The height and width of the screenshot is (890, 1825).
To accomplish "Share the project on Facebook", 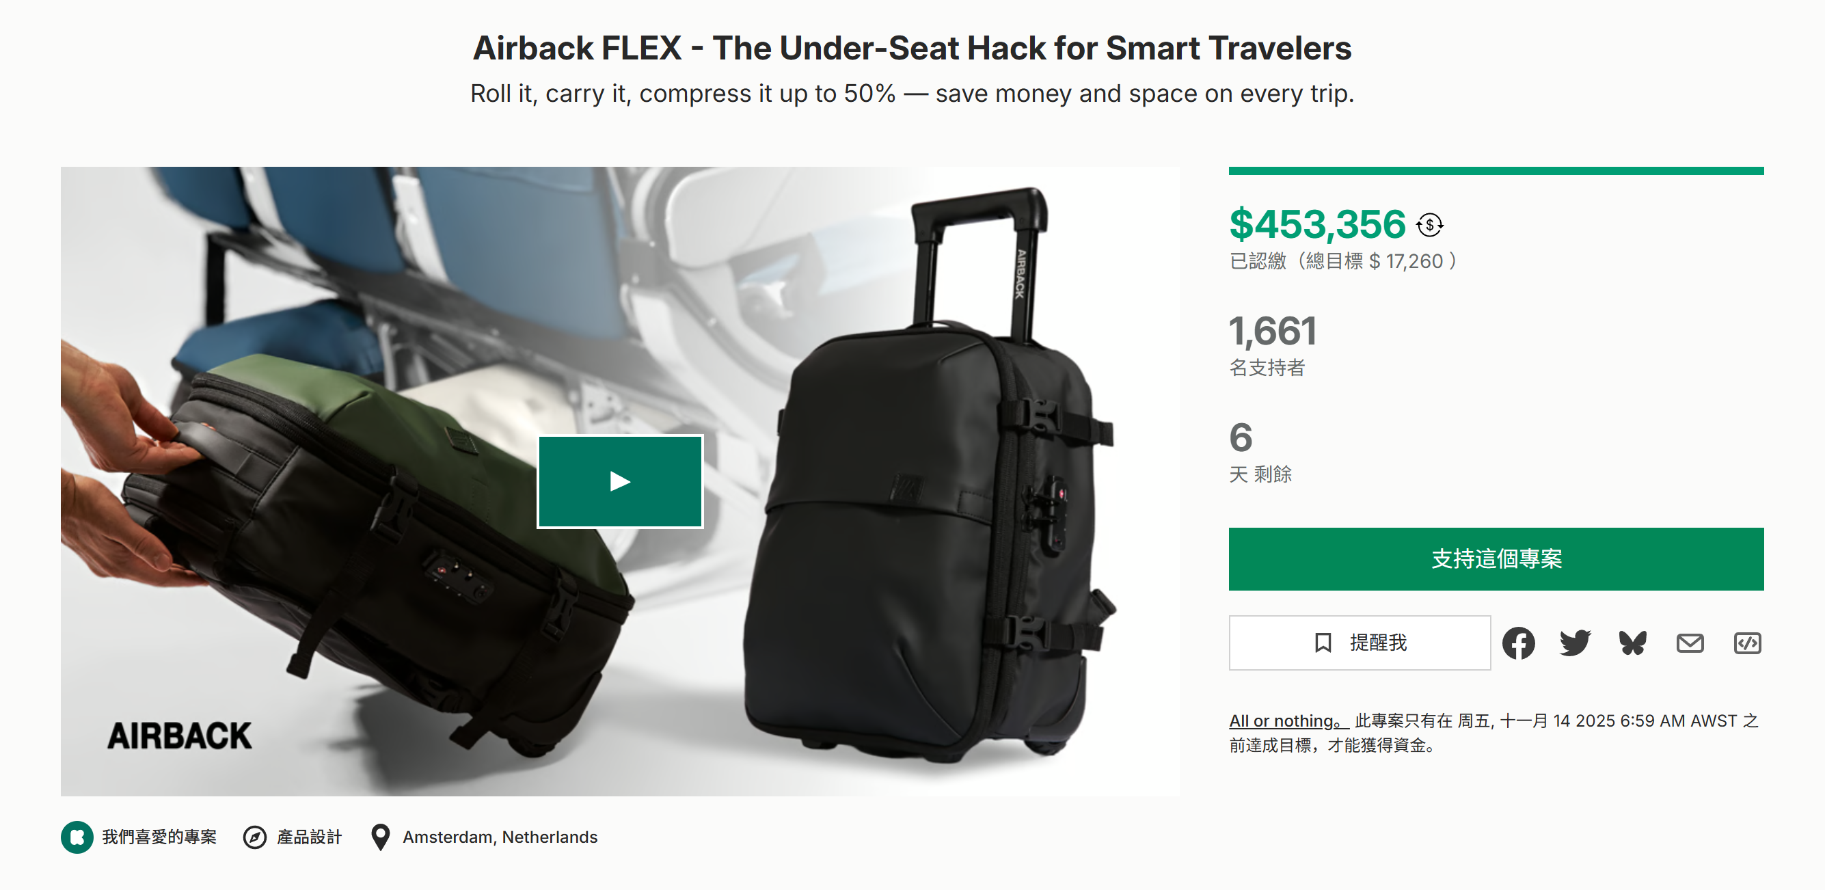I will 1518,643.
